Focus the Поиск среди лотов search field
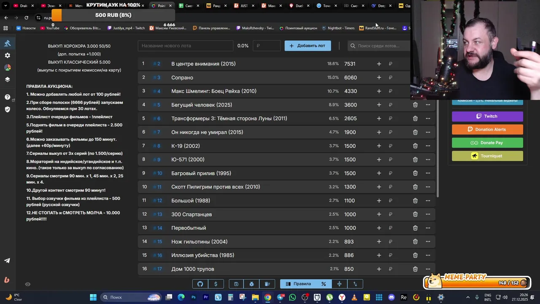The height and width of the screenshot is (304, 540). tap(379, 46)
